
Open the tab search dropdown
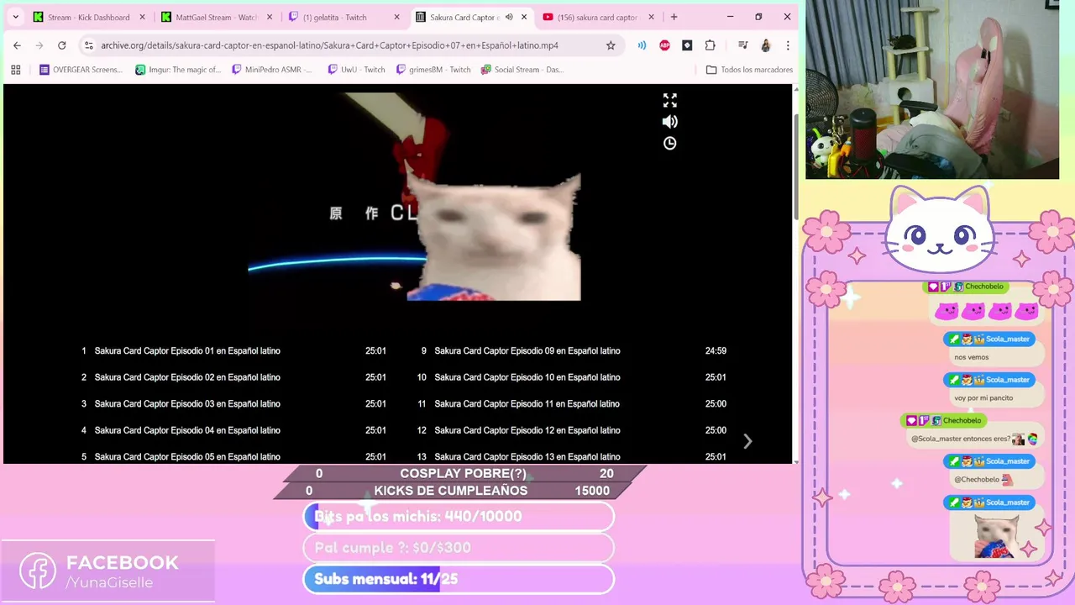click(x=15, y=17)
